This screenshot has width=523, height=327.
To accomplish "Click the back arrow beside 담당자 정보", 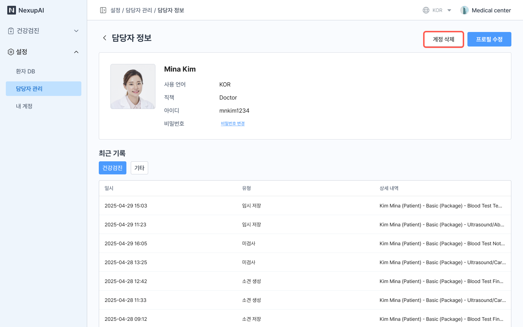I will (x=105, y=38).
